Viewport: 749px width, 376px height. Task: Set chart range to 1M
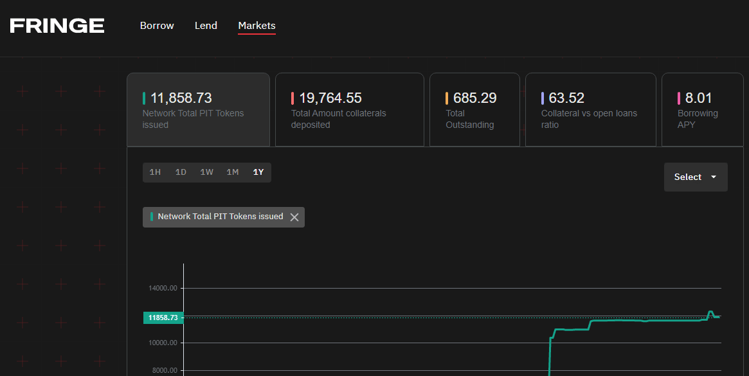(233, 172)
